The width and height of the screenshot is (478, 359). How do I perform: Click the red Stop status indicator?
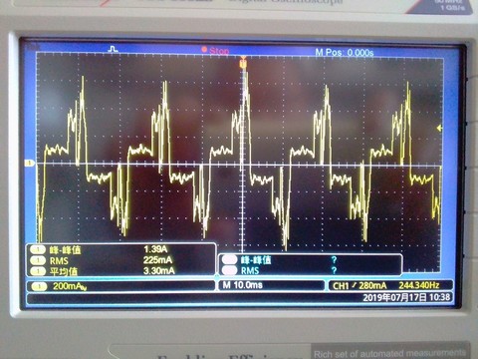click(215, 51)
